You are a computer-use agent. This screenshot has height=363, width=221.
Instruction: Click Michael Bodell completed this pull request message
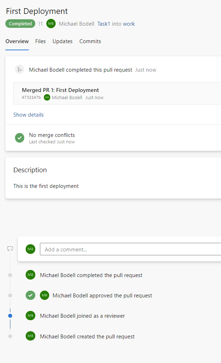click(x=81, y=70)
